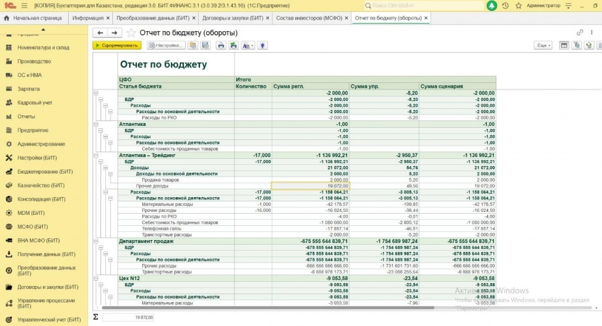This screenshot has width=602, height=326.
Task: Go forward with the right arrow button
Action: pyautogui.click(x=115, y=33)
